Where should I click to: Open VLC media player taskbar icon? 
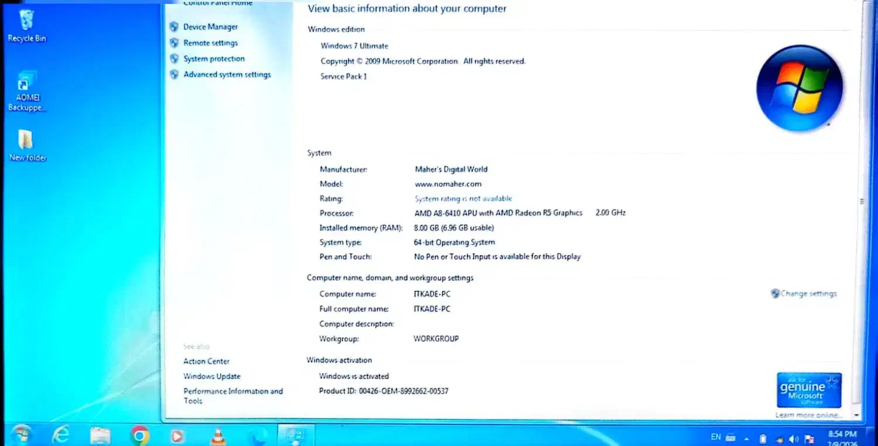pyautogui.click(x=218, y=435)
